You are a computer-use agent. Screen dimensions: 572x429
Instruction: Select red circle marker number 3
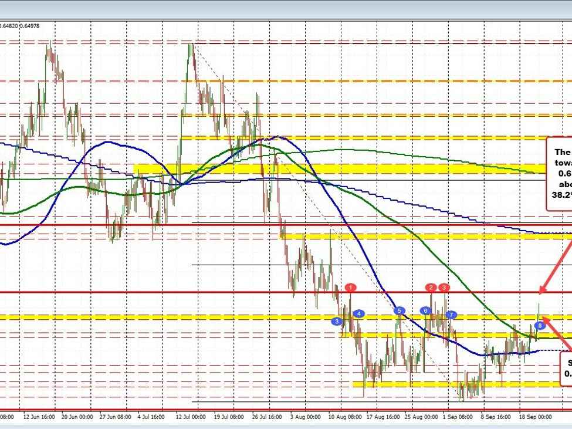pyautogui.click(x=444, y=287)
